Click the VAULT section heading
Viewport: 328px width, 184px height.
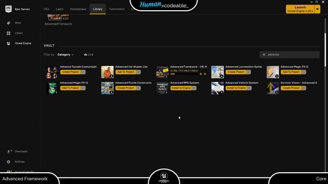pos(49,45)
